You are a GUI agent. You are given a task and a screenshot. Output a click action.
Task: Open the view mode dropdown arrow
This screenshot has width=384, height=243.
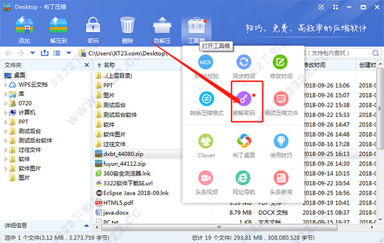coord(69,53)
